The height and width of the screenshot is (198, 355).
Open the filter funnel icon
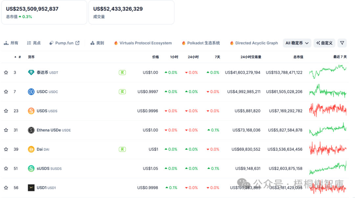[x=342, y=43]
